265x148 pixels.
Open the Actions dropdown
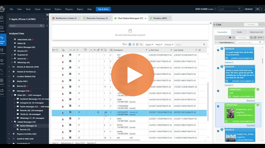[169, 45]
